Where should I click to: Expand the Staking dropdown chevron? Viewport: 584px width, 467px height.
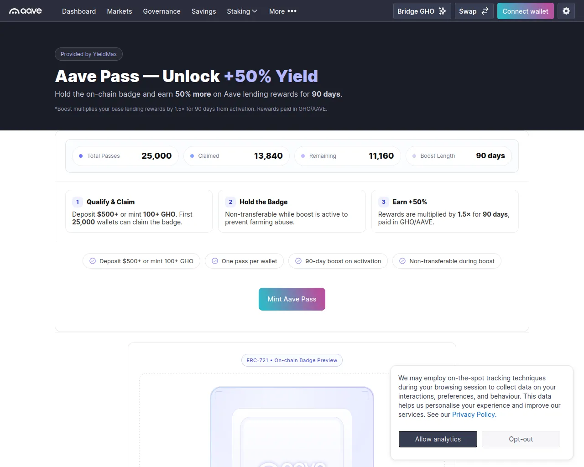pyautogui.click(x=255, y=11)
